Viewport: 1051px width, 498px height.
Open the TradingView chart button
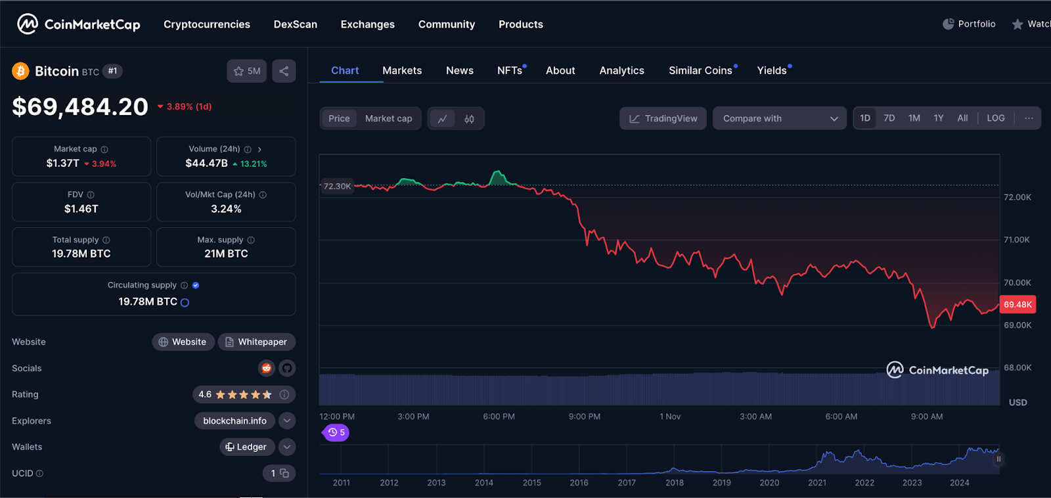[663, 118]
